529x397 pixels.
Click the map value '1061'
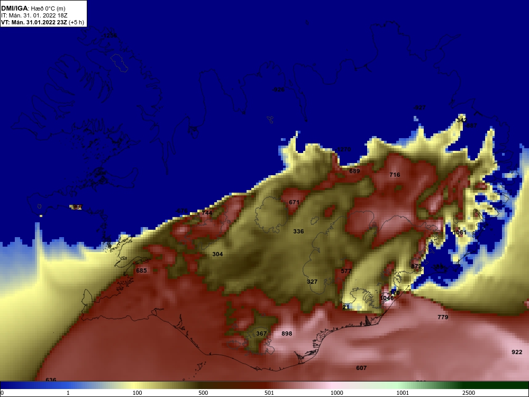coord(460,232)
